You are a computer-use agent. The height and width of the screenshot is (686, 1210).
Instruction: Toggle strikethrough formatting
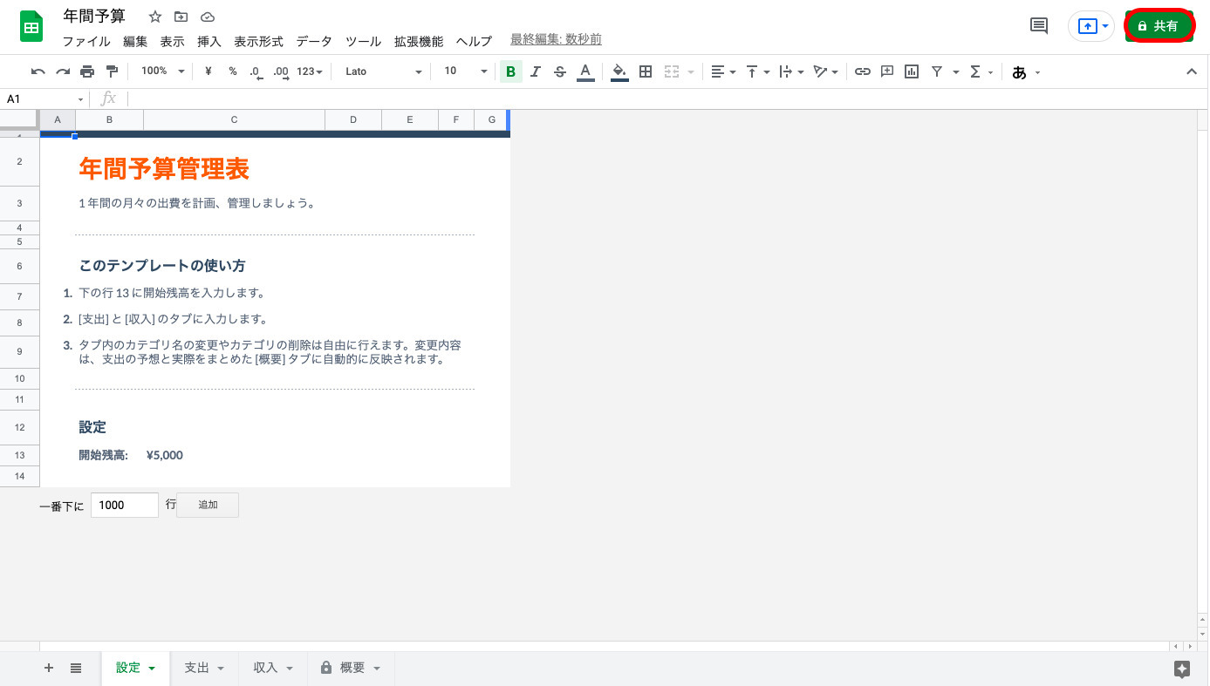click(x=560, y=71)
